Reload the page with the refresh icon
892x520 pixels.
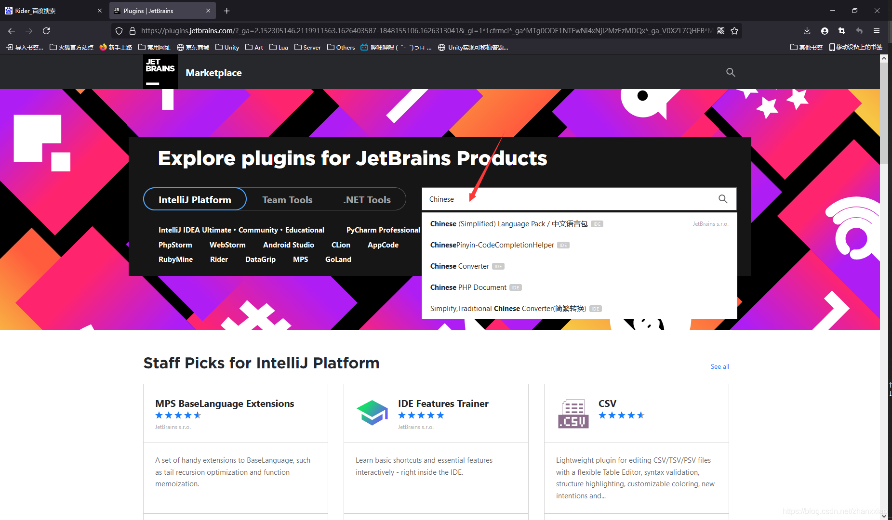46,31
